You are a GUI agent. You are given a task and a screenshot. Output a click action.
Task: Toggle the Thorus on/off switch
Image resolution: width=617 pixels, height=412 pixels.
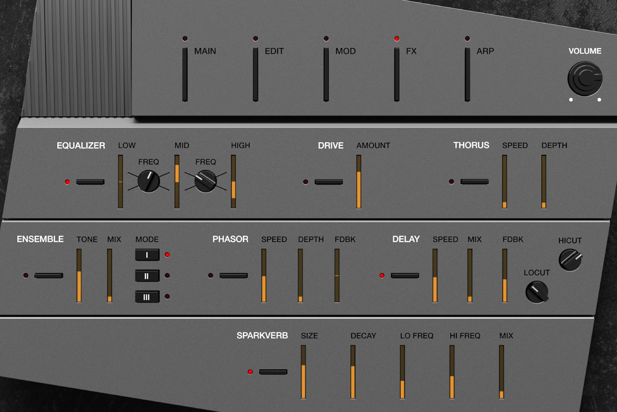pyautogui.click(x=474, y=182)
